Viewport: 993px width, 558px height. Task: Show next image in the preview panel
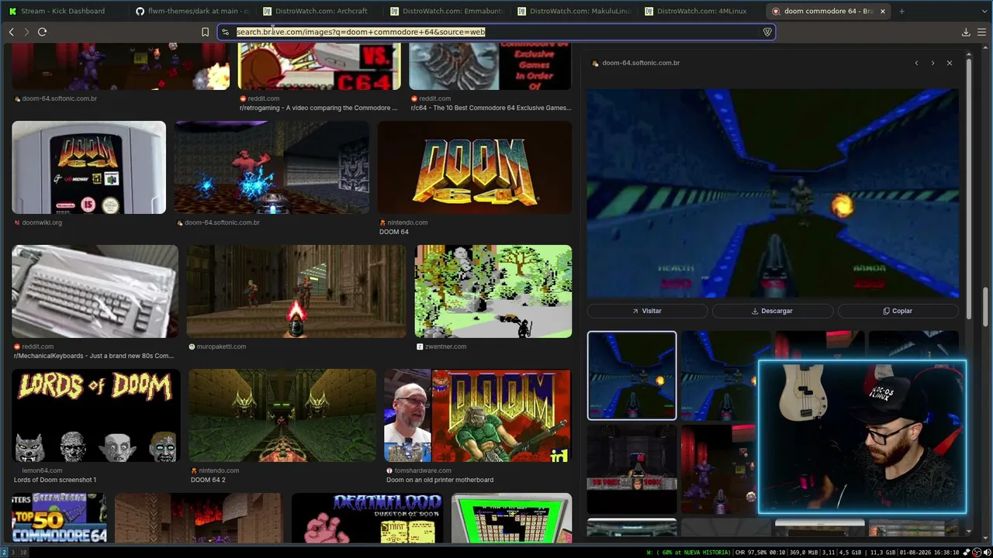(932, 63)
